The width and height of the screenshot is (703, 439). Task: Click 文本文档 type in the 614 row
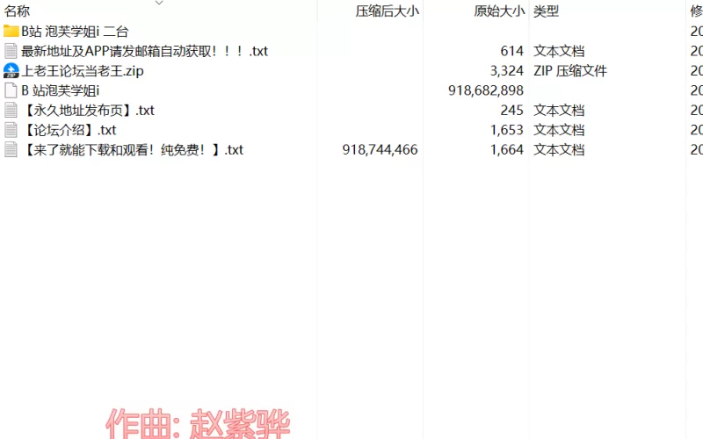click(x=559, y=51)
